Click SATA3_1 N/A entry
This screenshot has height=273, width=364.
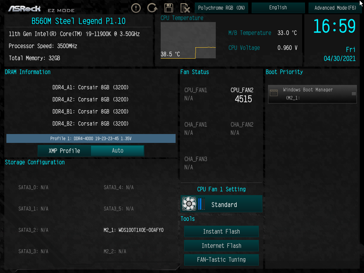tap(33, 209)
